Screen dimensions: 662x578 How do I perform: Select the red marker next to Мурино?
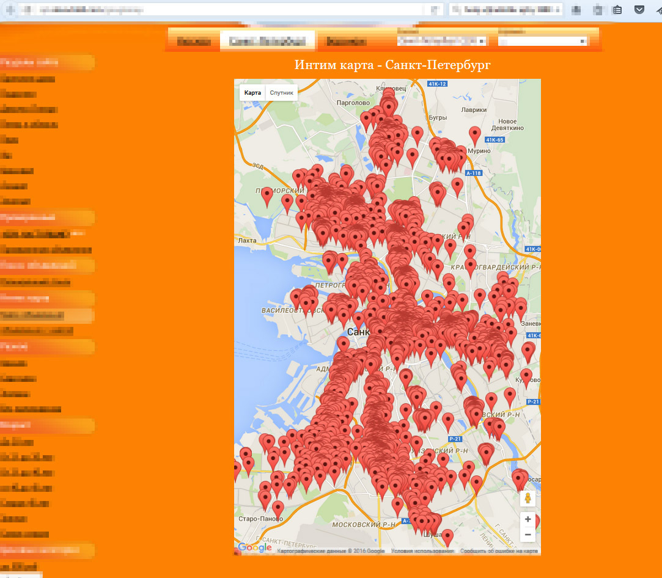(474, 134)
